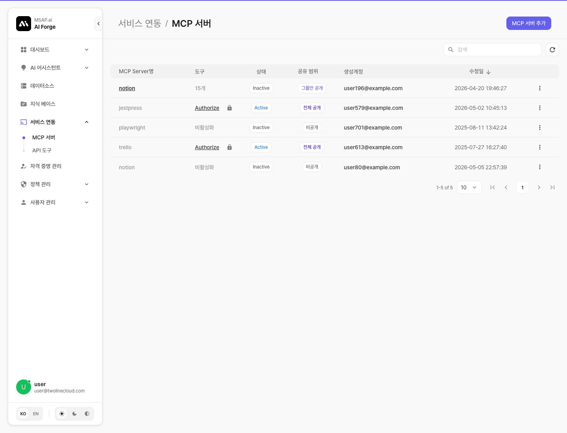Image resolution: width=567 pixels, height=433 pixels.
Task: Open the more options menu for jestpress row
Action: point(540,108)
